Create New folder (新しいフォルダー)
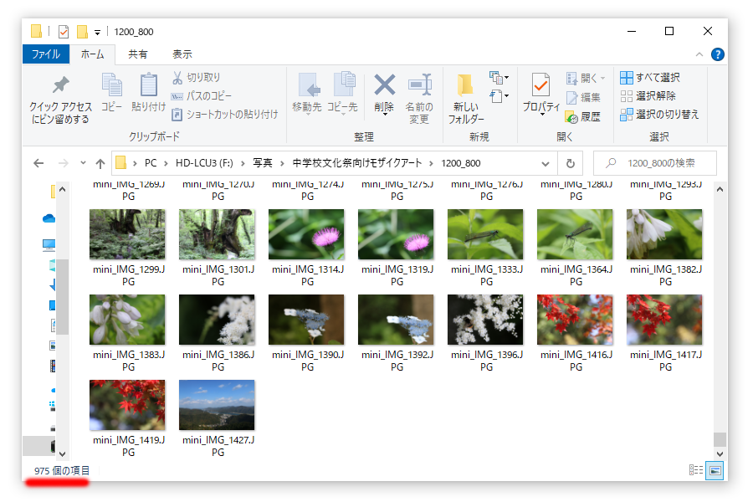 tap(465, 99)
